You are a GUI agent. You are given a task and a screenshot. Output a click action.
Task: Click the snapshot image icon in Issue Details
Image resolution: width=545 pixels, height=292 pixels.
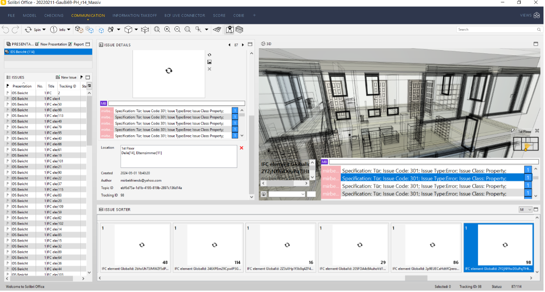[x=209, y=62]
